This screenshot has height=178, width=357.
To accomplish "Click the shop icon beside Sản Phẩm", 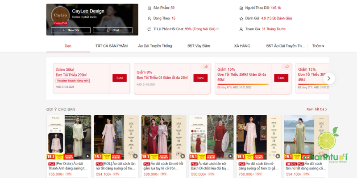I will (x=149, y=8).
